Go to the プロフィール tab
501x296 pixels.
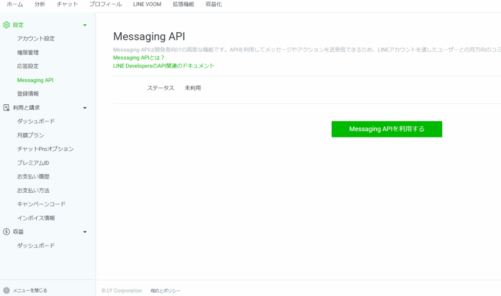pyautogui.click(x=106, y=4)
